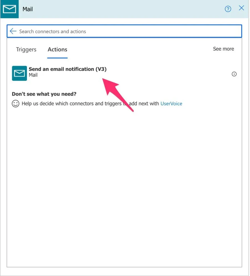
Task: Click the smiley face feedback icon
Action: (16, 104)
